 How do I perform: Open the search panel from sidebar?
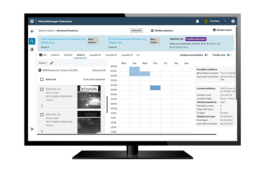(x=32, y=41)
